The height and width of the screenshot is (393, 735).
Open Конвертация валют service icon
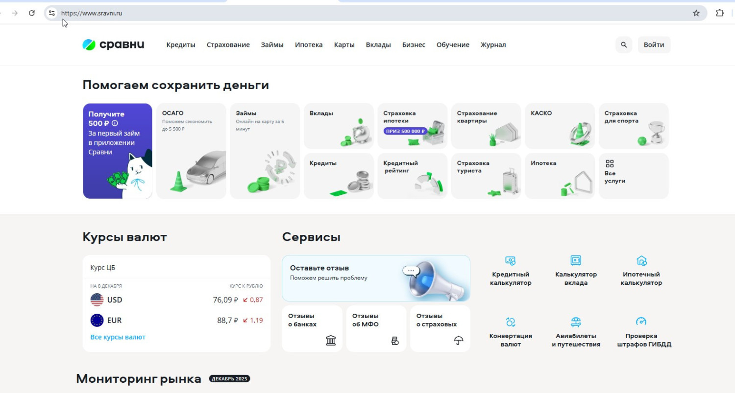pos(510,322)
